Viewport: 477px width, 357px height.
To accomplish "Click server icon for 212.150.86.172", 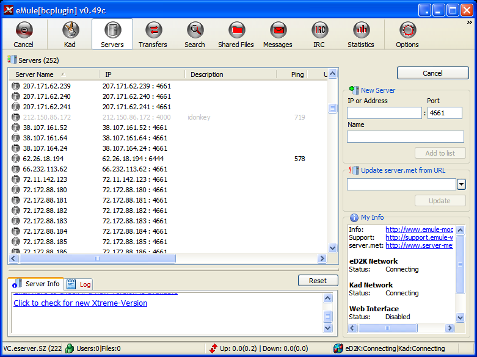I will 15,117.
